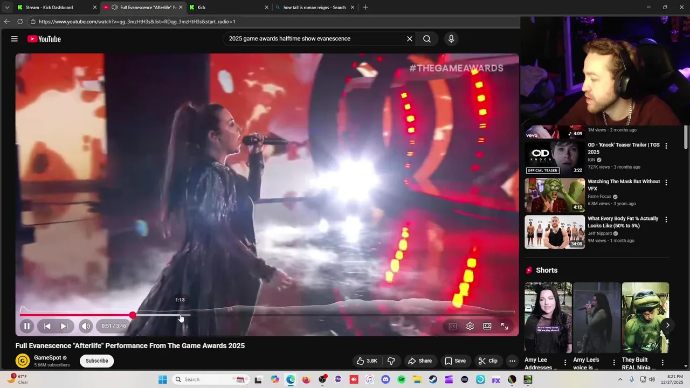
Task: Enter full screen on the video player
Action: (505, 326)
